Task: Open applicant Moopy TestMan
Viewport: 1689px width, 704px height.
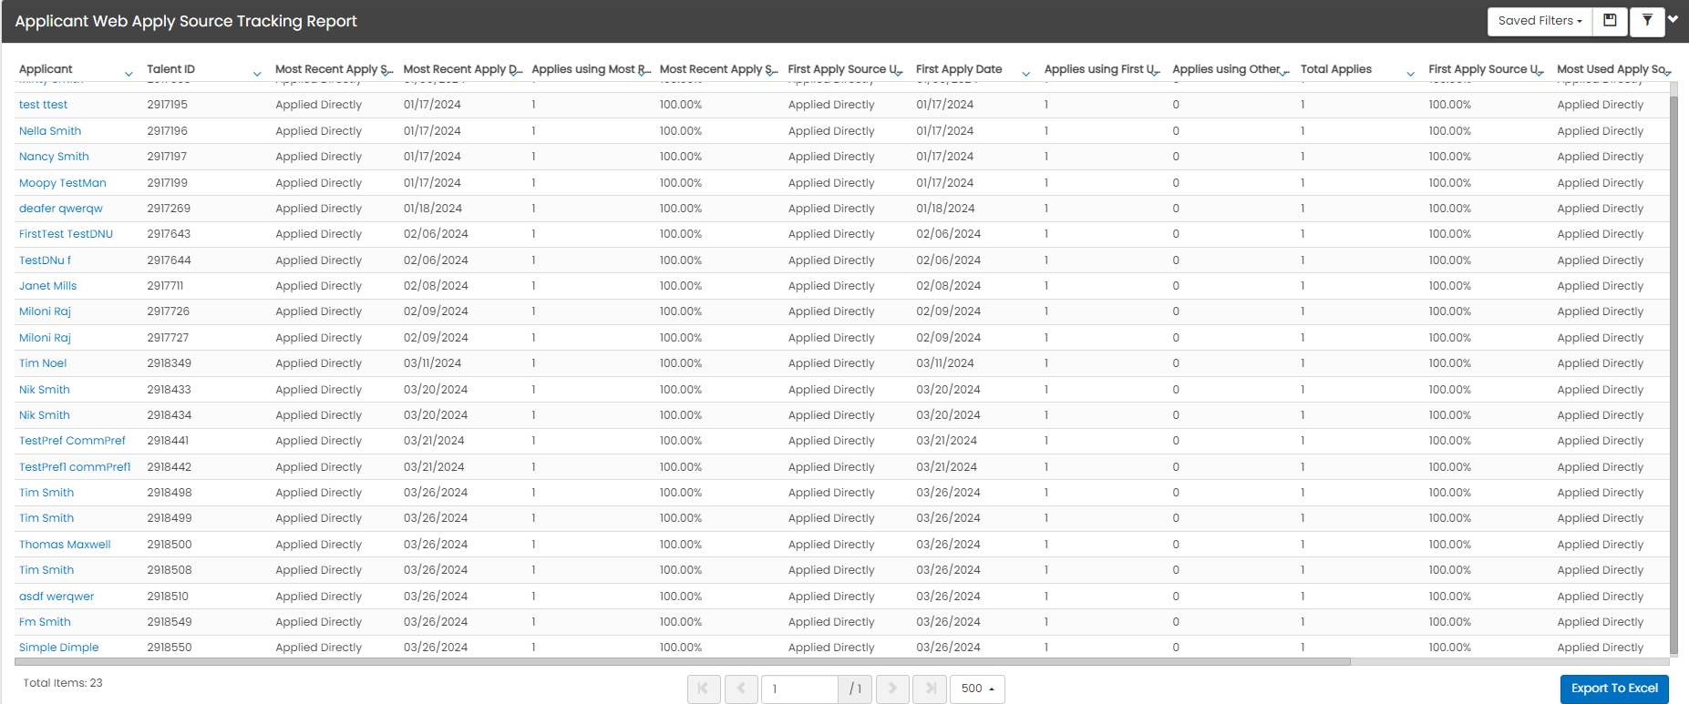Action: click(63, 183)
